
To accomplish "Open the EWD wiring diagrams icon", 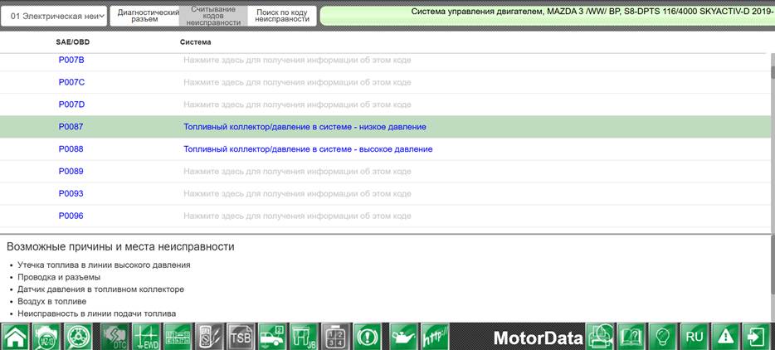I will pyautogui.click(x=146, y=337).
